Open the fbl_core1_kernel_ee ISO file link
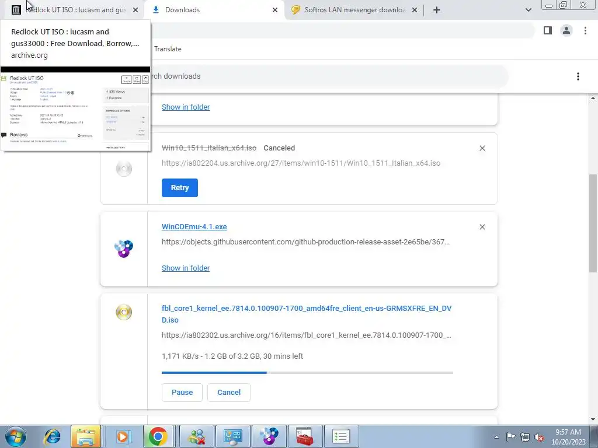This screenshot has width=598, height=448. 307,314
